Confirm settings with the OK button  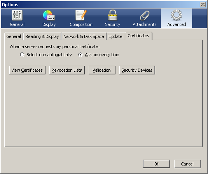point(157,164)
